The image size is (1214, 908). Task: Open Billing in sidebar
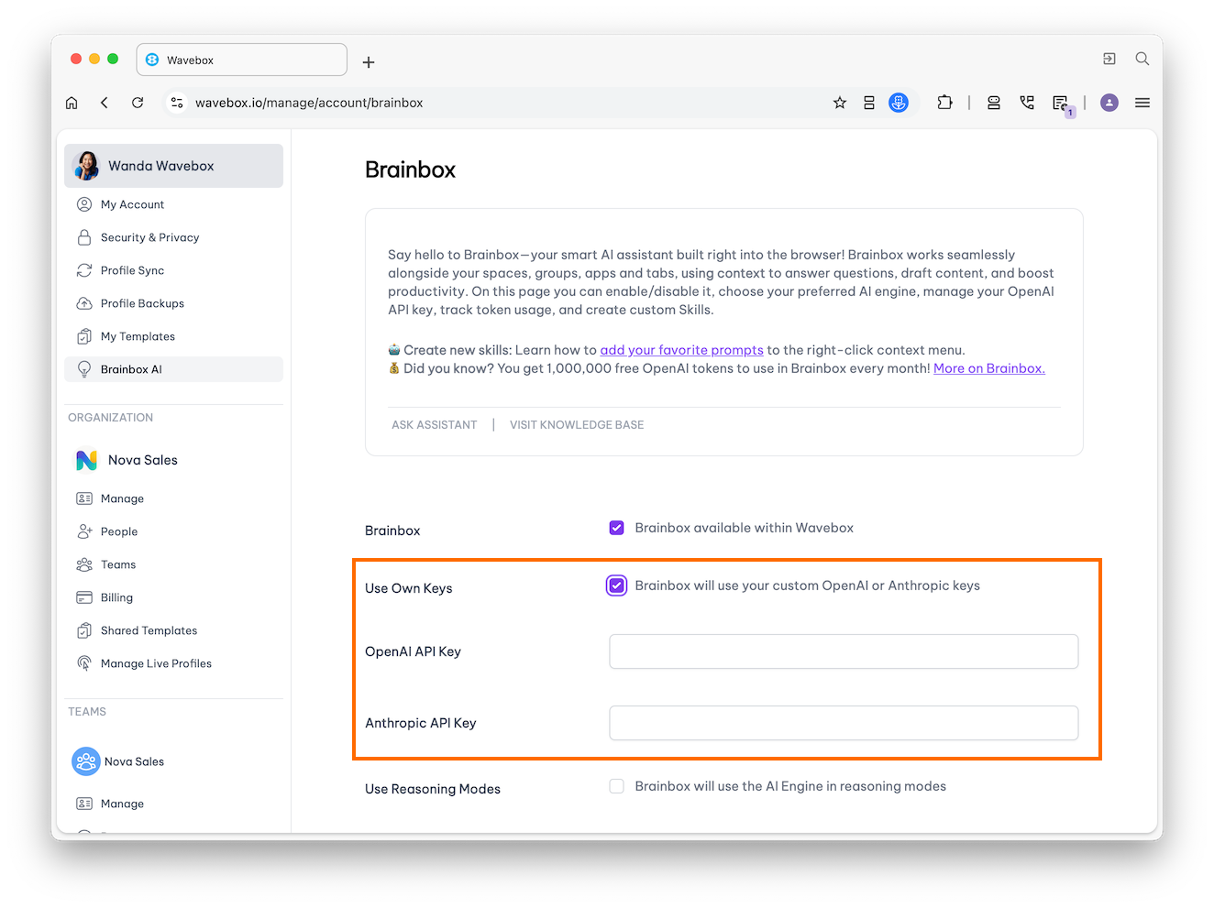click(x=174, y=597)
